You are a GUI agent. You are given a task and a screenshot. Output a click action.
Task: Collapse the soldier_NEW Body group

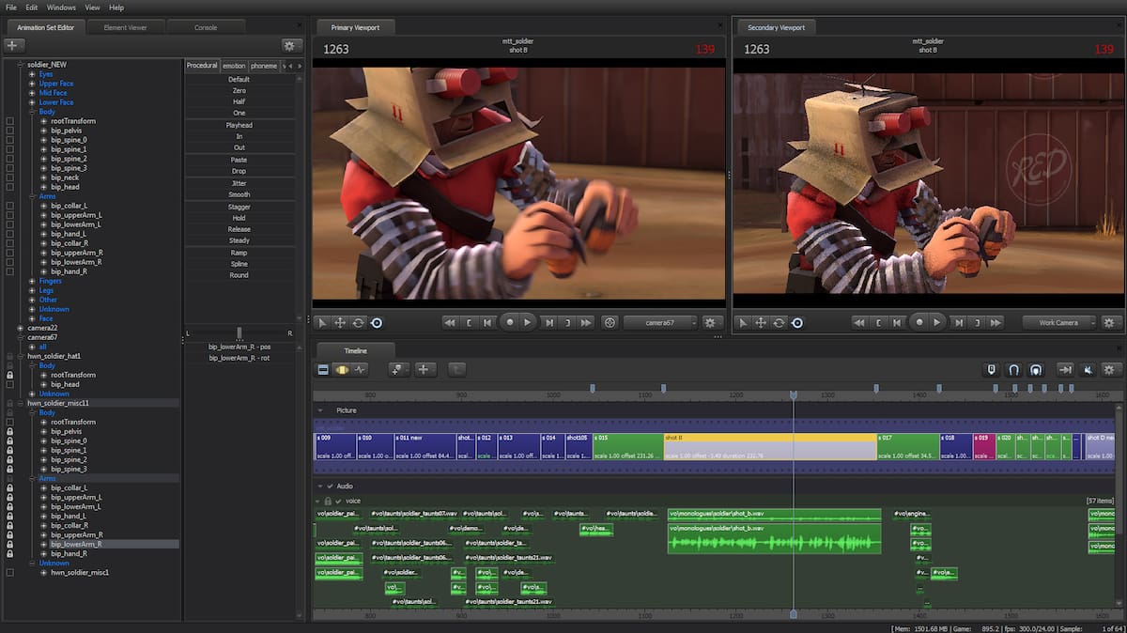coord(32,112)
